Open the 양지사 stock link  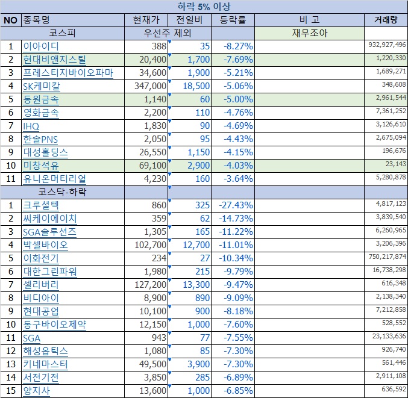pyautogui.click(x=36, y=391)
